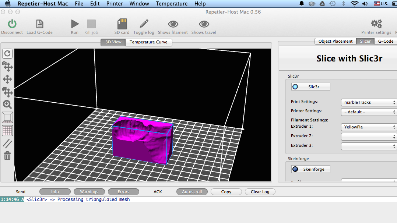Open the Time Machine menu bar icon
This screenshot has width=397, height=223.
click(x=333, y=4)
